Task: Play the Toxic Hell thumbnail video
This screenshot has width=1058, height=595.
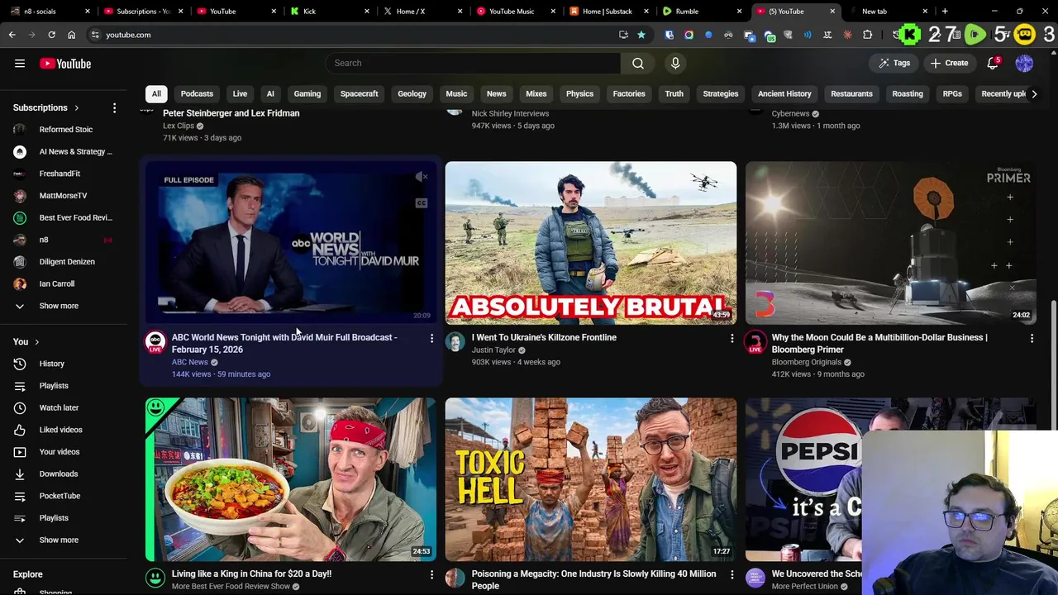Action: (x=590, y=479)
